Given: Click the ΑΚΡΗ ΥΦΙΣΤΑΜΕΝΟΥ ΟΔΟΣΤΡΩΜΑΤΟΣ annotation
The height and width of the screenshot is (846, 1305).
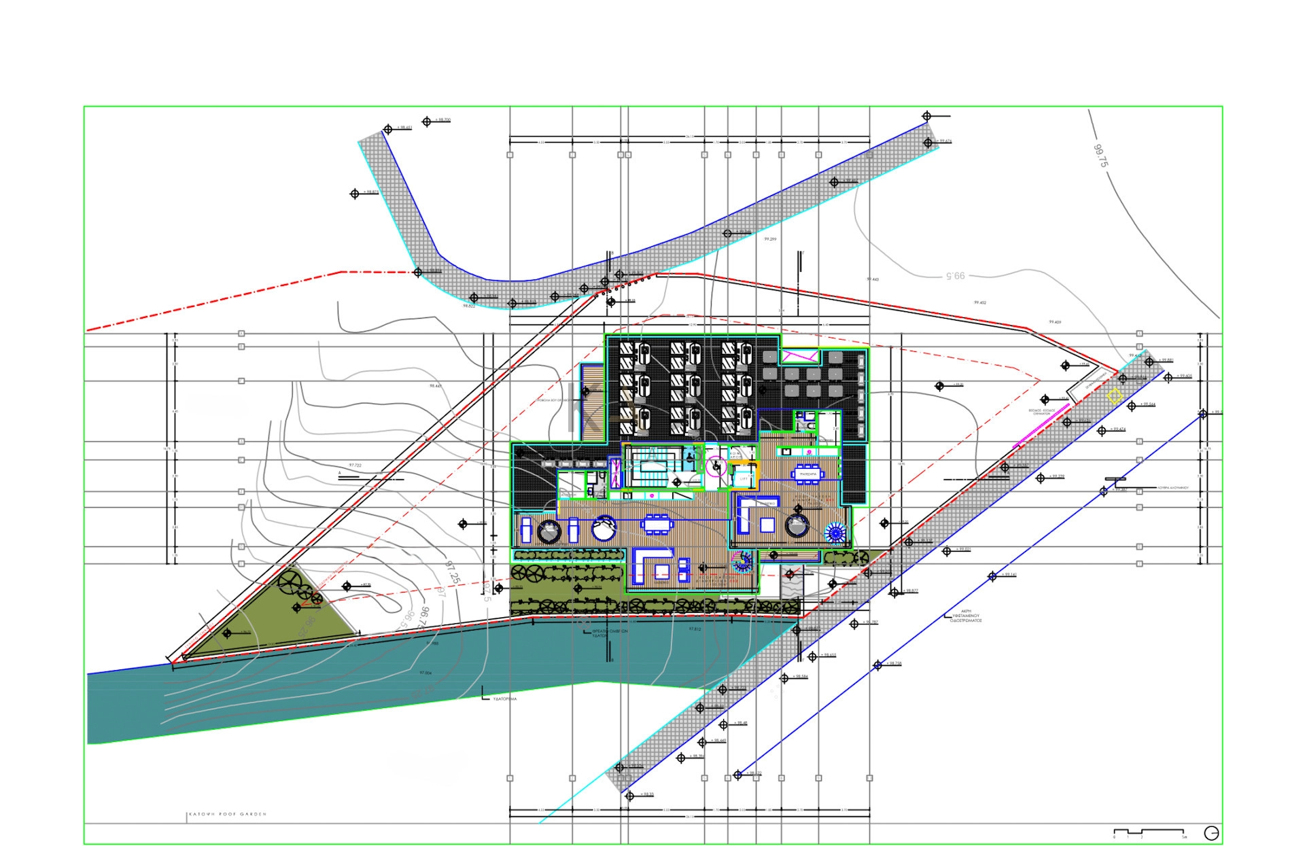Looking at the screenshot, I should [x=966, y=616].
